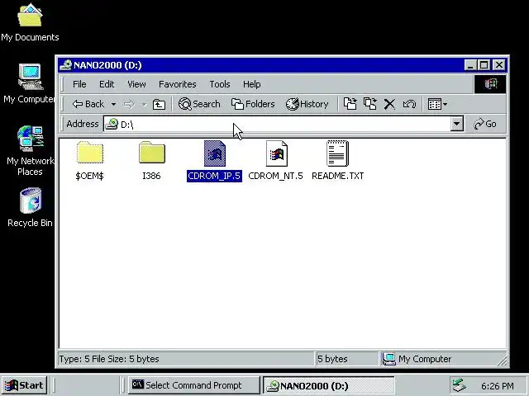Click the History toolbar button

(307, 104)
